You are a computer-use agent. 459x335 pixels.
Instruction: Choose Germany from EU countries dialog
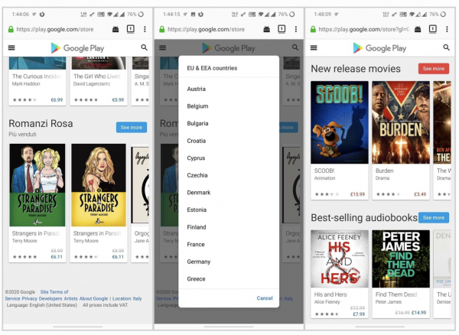click(229, 262)
